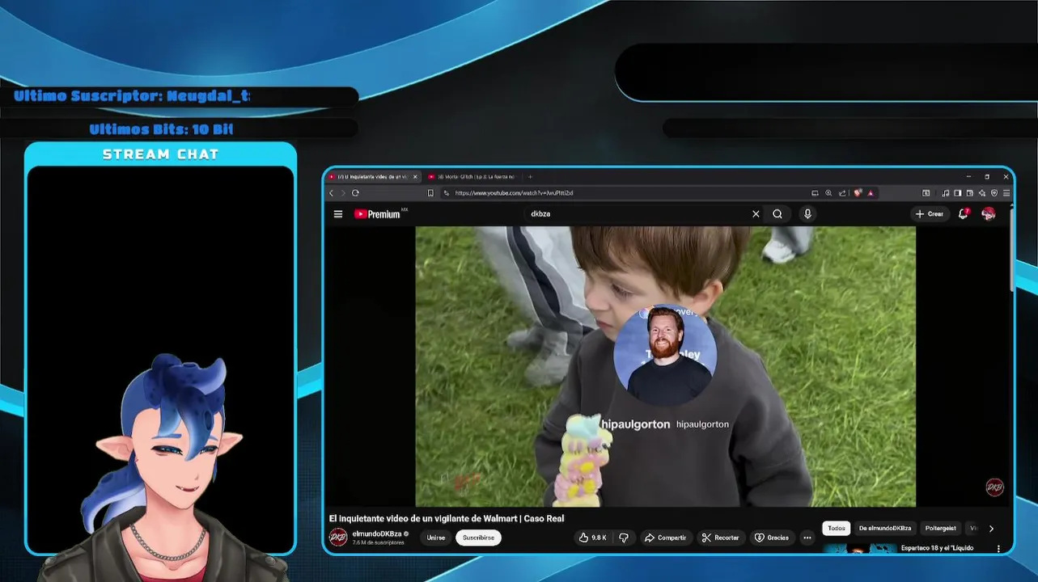Open the YouTube hamburger guide menu
1038x582 pixels.
[338, 214]
